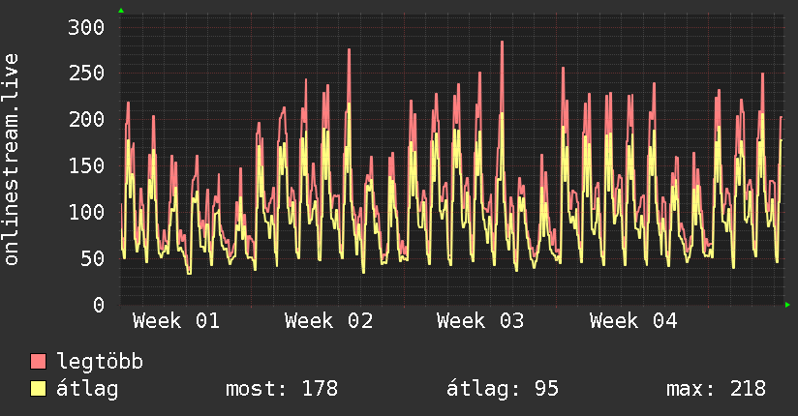This screenshot has width=798, height=416.
Task: Click the green arrow at x-axis end
Action: [x=787, y=305]
